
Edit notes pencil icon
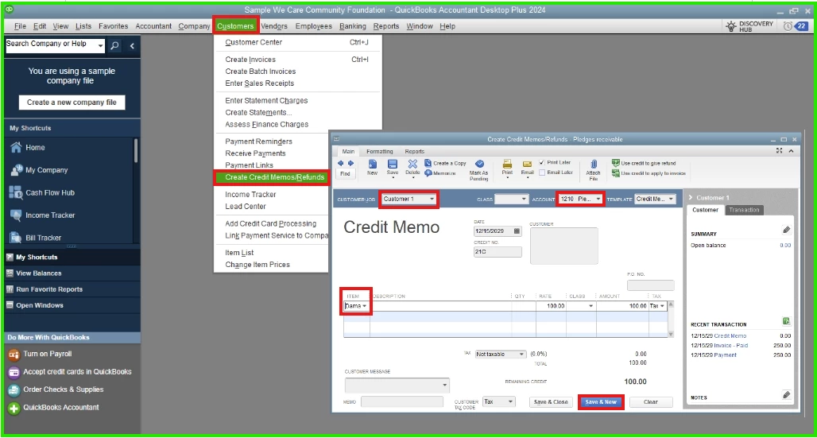(787, 395)
